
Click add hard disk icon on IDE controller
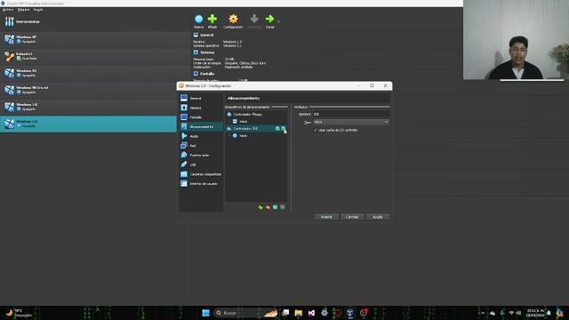(x=284, y=128)
